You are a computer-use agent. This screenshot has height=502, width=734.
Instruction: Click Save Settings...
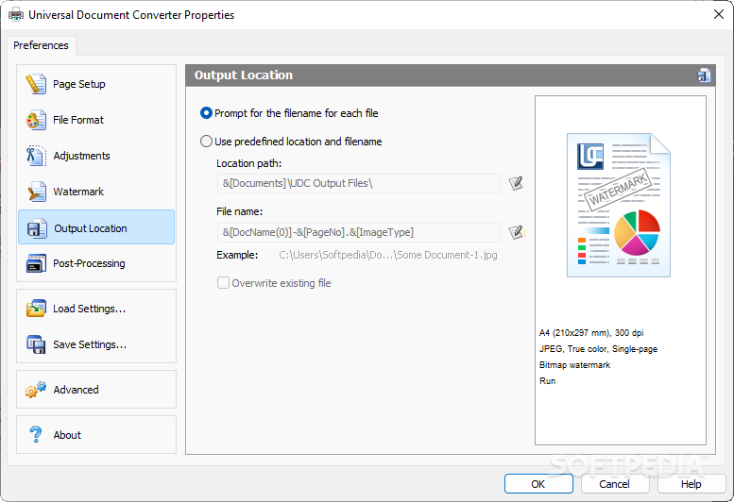pyautogui.click(x=96, y=344)
